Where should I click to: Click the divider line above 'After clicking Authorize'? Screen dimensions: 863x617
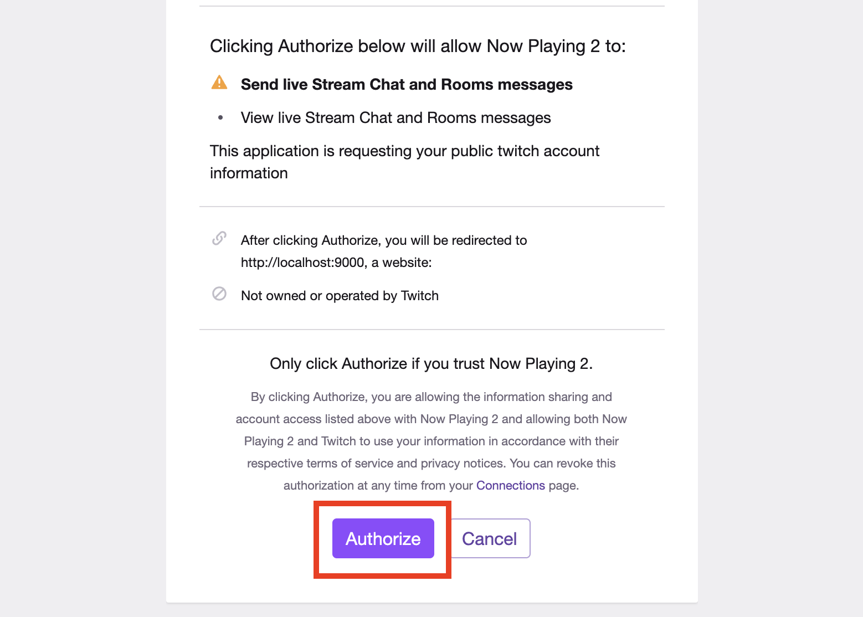coord(432,207)
